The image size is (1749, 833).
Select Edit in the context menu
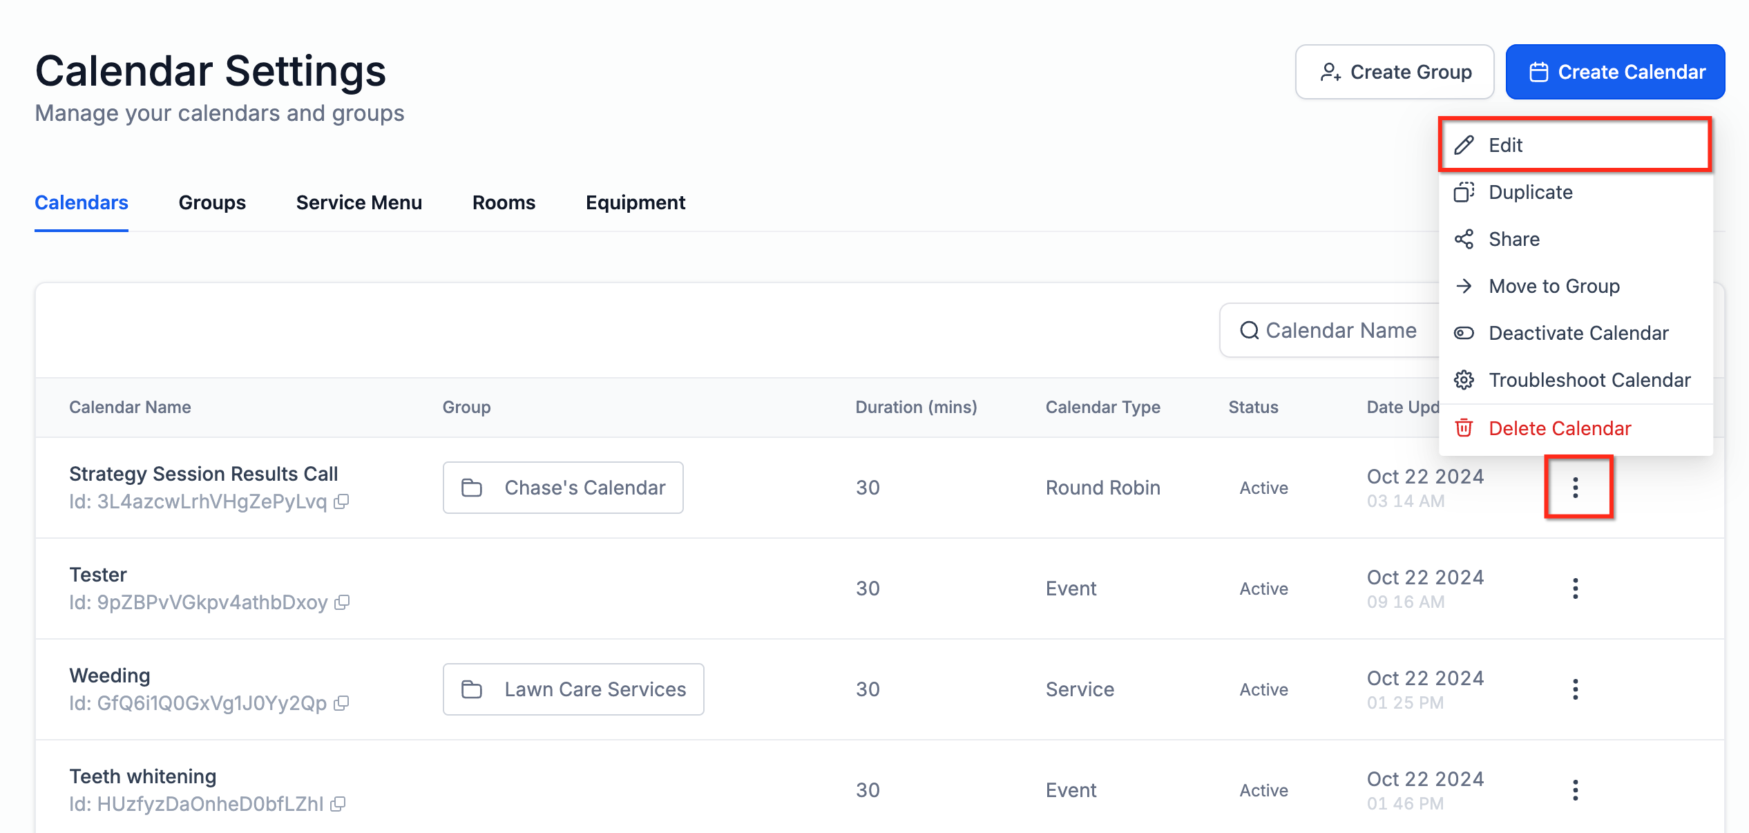1505,146
